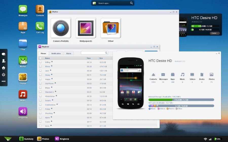This screenshot has height=142, width=228.
Task: Open the Files folder icon
Action: pos(23,43)
